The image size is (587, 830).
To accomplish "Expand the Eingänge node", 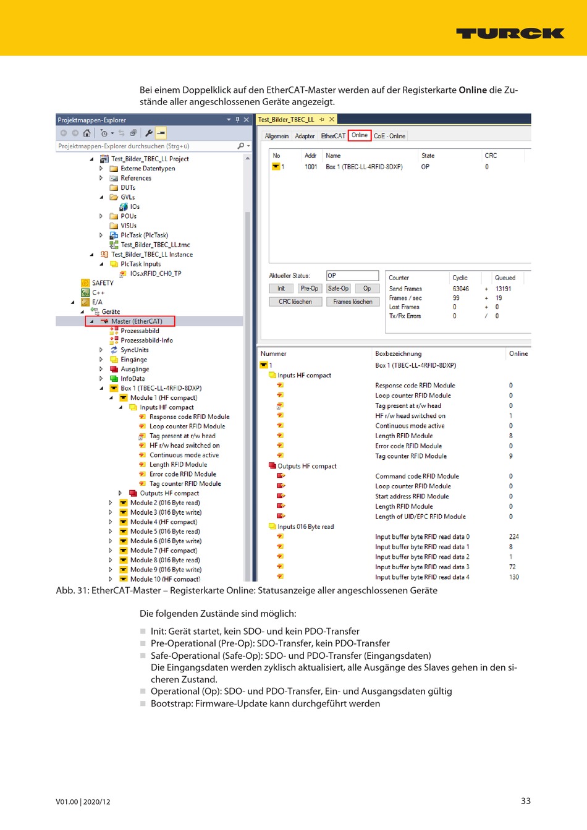I will [101, 359].
